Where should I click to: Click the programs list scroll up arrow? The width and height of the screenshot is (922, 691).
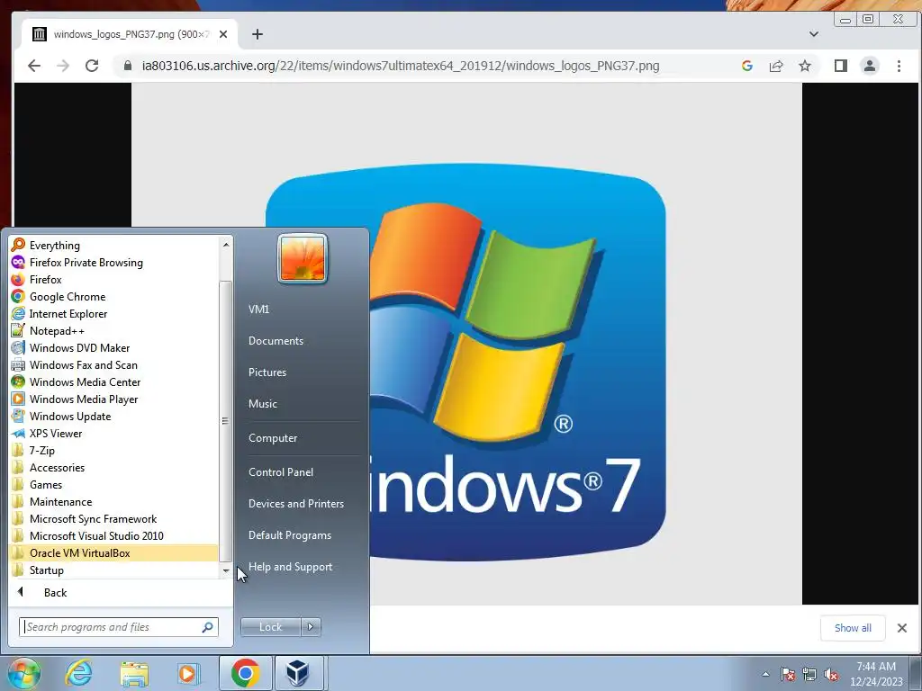pos(226,245)
